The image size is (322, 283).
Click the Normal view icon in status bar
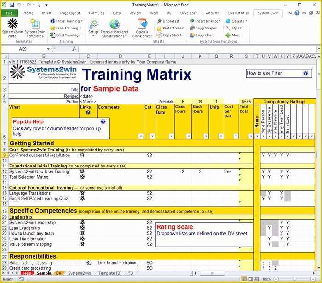[244, 279]
